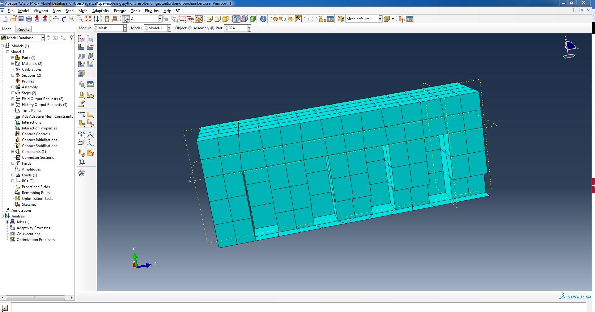Select Model-1 in the model tree

click(x=17, y=52)
